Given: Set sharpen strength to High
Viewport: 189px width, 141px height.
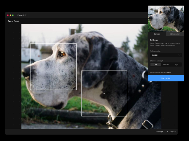Looking at the screenshot, I should click(x=176, y=64).
